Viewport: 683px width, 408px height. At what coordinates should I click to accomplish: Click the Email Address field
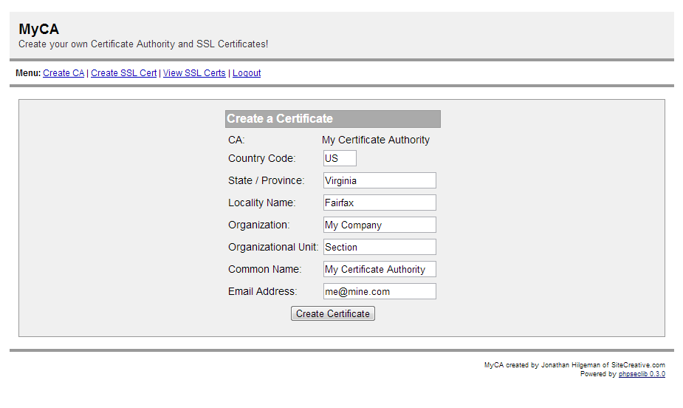pos(380,291)
